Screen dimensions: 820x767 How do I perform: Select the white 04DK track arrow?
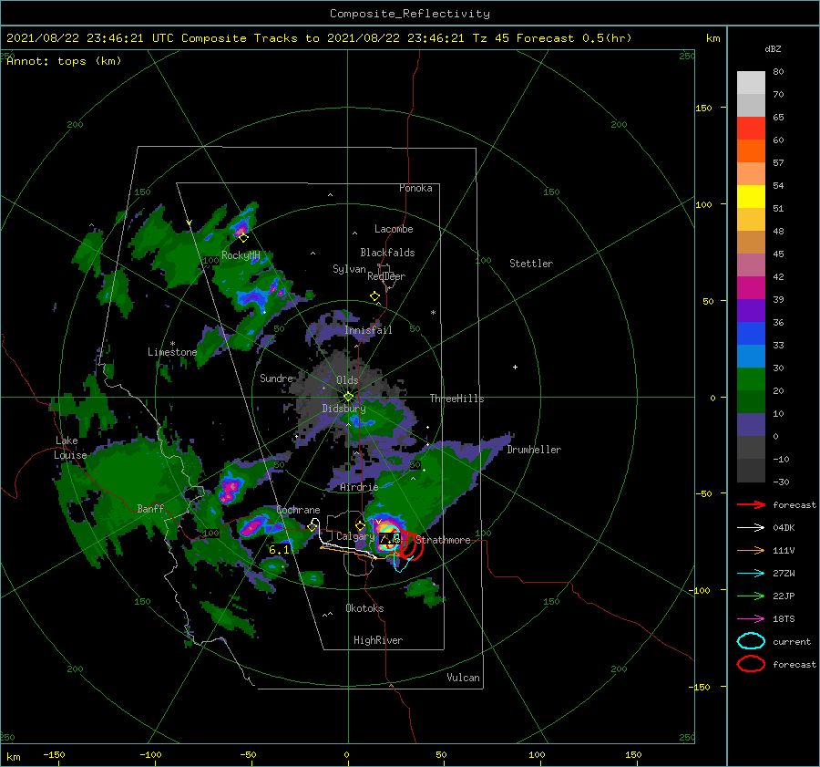coord(751,528)
